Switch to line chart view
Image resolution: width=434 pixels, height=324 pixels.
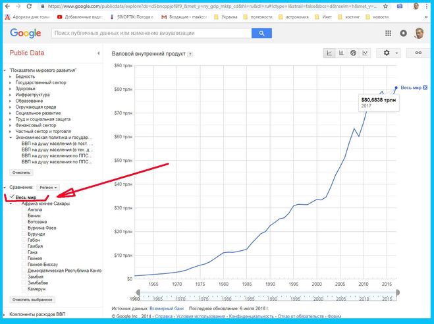point(331,53)
